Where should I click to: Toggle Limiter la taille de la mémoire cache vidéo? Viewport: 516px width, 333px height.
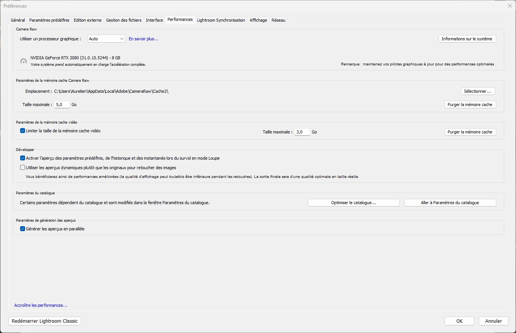22,131
